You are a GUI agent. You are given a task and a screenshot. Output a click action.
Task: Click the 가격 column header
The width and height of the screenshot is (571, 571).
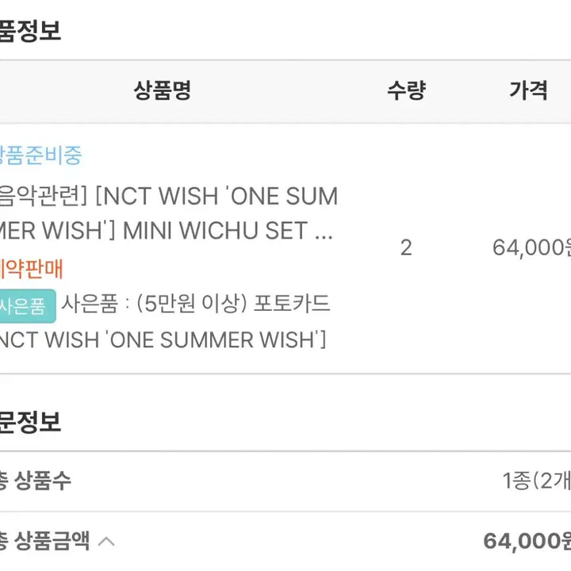tap(528, 90)
